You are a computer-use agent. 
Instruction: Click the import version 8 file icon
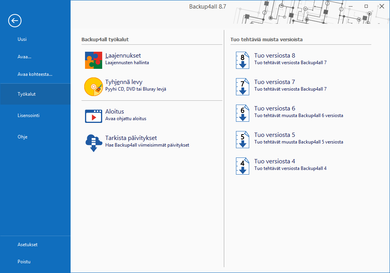tap(243, 60)
